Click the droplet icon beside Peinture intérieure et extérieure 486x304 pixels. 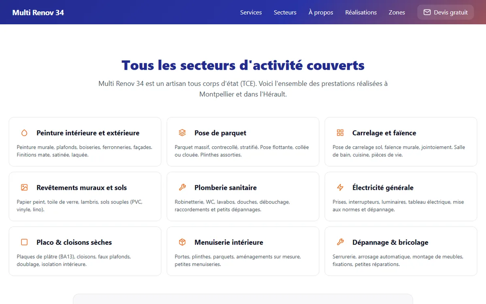(x=24, y=133)
